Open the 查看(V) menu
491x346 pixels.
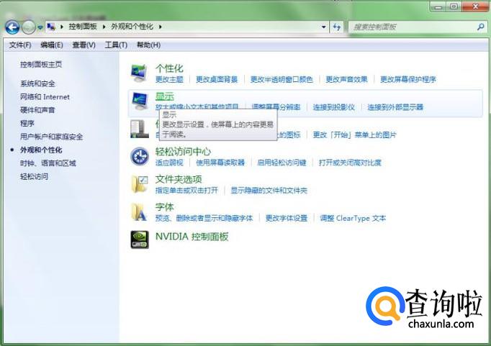coord(84,45)
